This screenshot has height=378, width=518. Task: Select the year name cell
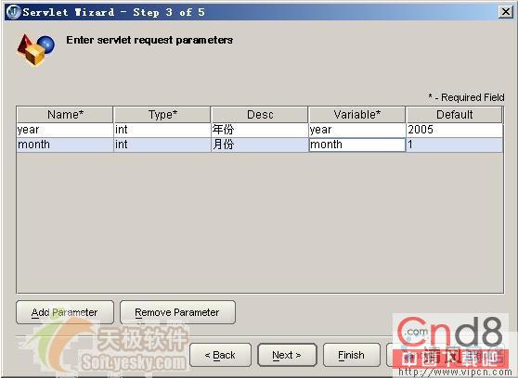[65, 130]
